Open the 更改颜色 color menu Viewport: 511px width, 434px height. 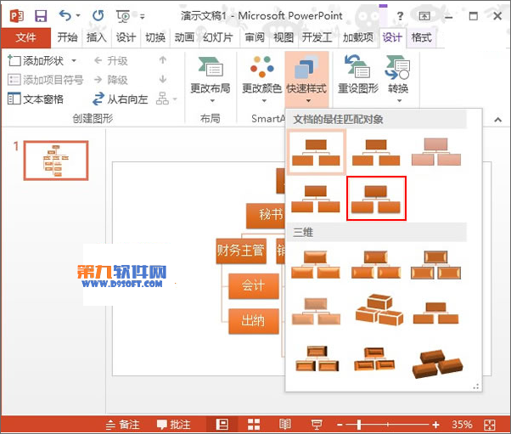tap(261, 79)
